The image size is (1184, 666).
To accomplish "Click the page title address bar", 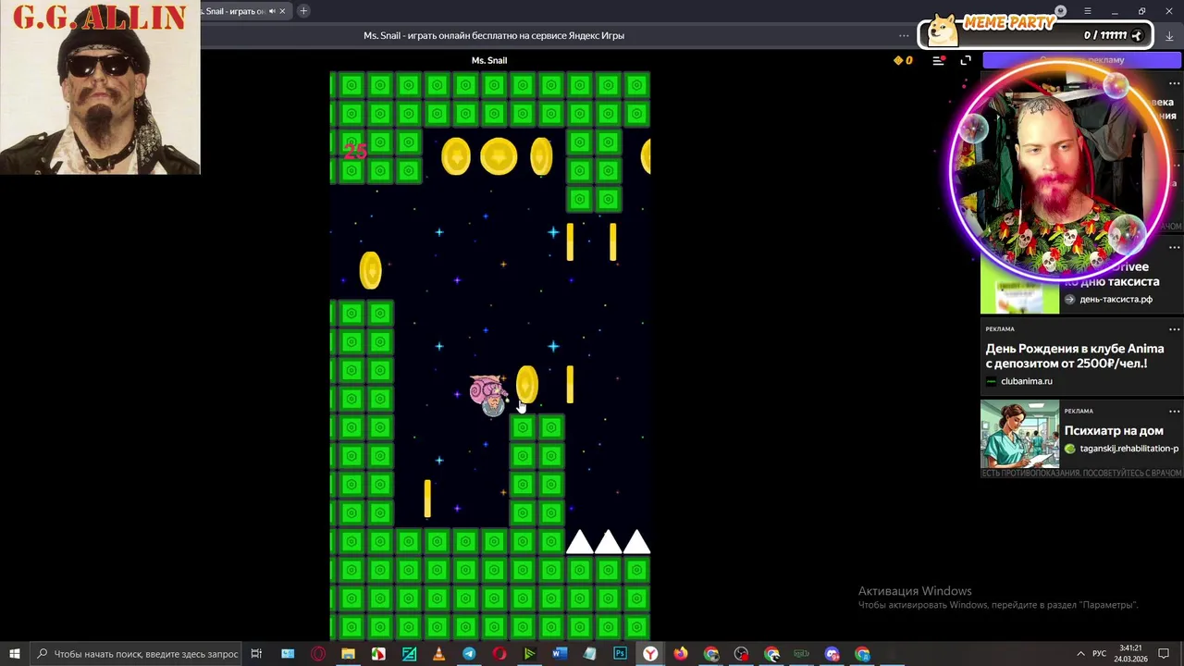I will [x=494, y=35].
